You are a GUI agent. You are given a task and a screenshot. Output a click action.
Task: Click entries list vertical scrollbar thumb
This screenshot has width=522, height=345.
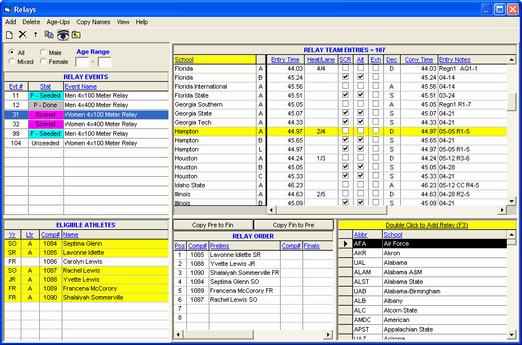tap(512, 102)
